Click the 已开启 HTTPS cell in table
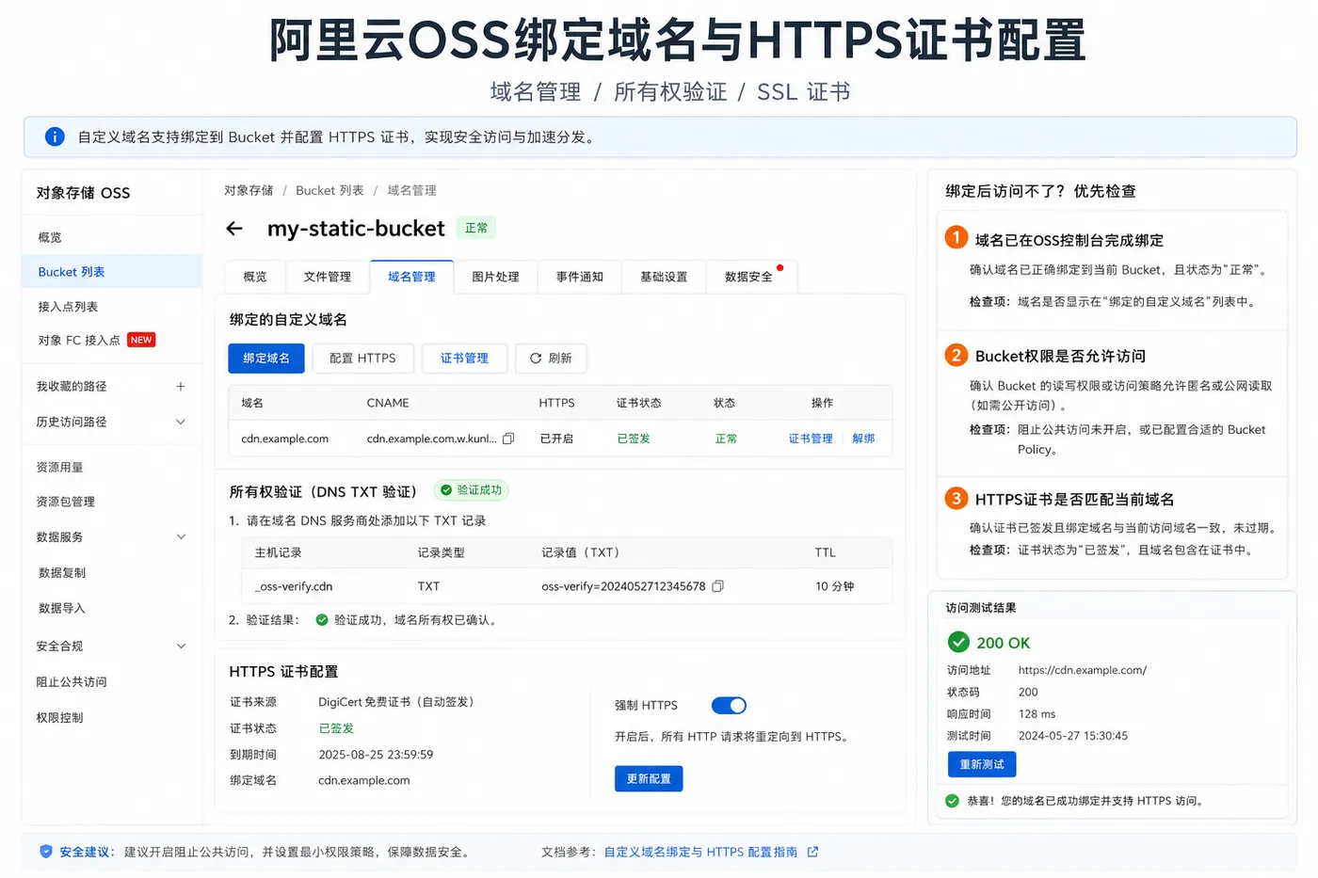The image size is (1318, 878). [x=556, y=439]
